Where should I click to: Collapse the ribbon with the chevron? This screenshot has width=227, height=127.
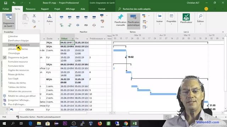pos(223,32)
